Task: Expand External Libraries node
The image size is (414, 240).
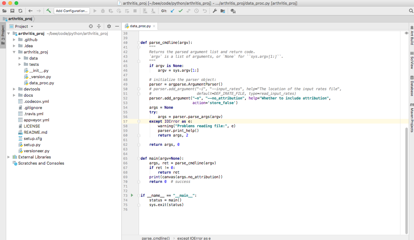Action: pos(9,157)
